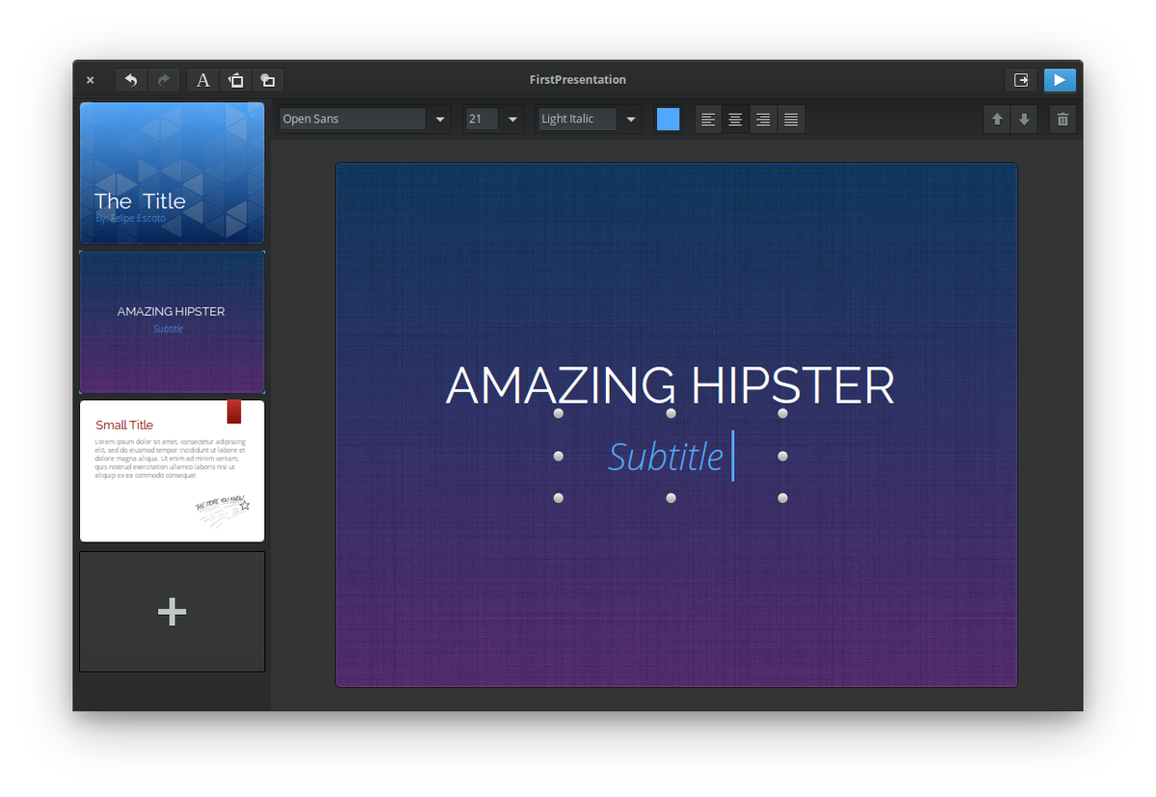Click the export presentation icon
The image size is (1156, 797).
(1021, 80)
